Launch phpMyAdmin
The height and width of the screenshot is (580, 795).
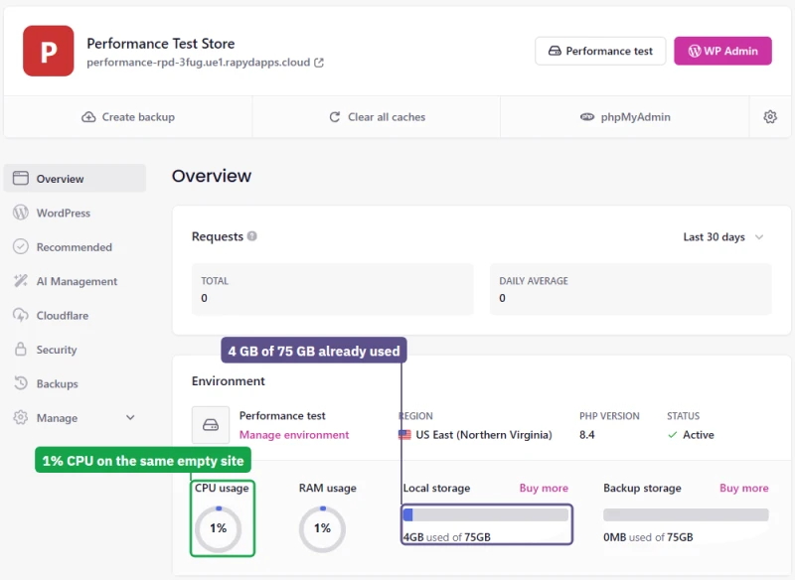coord(625,117)
